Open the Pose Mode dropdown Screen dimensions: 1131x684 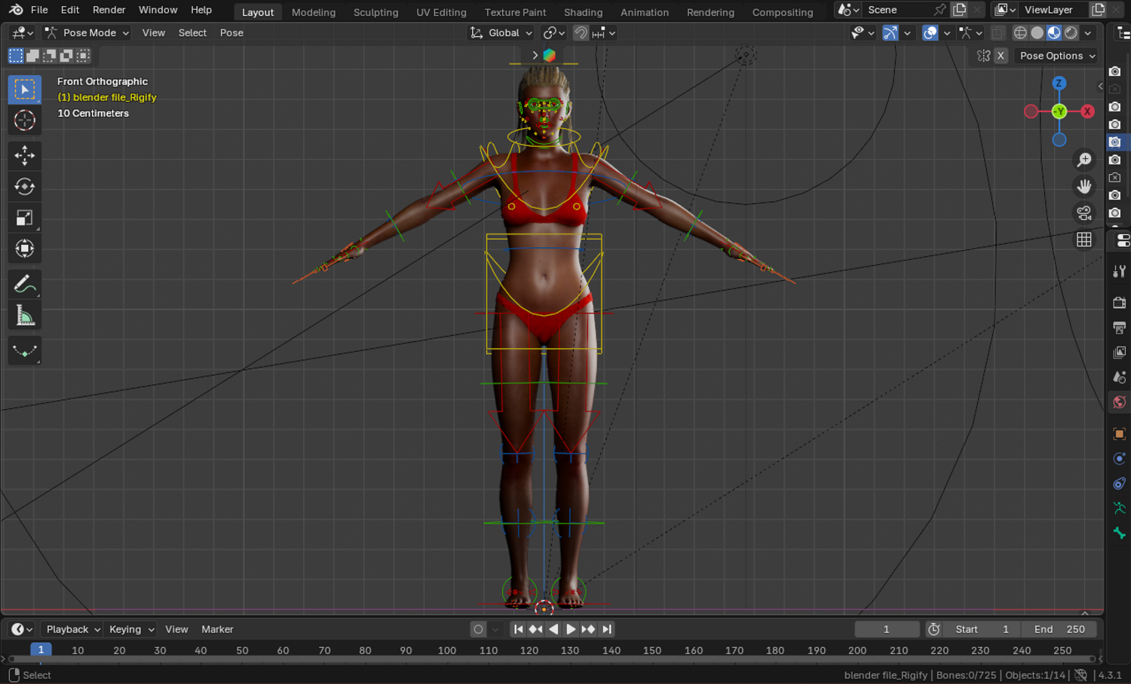[86, 33]
